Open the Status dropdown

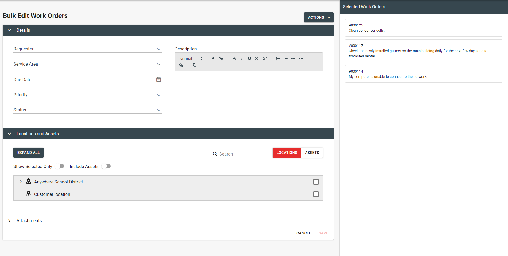coord(159,110)
